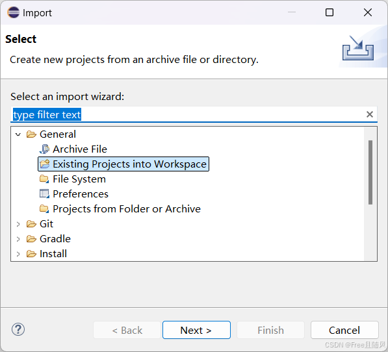Select the Install category label
Image resolution: width=388 pixels, height=352 pixels.
53,254
